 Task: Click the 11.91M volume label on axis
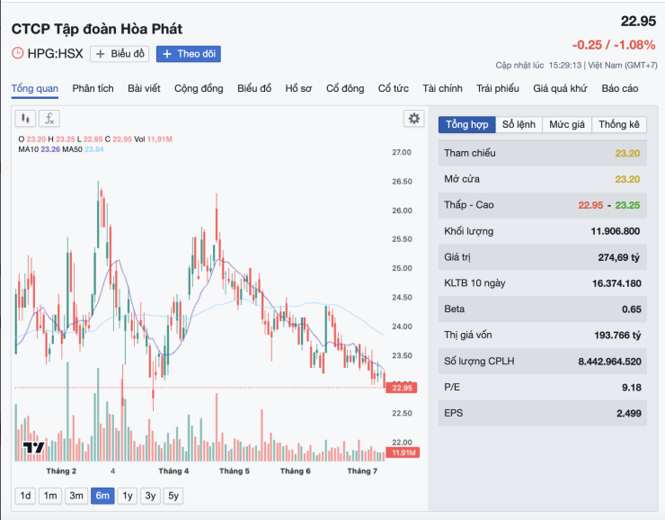[x=403, y=453]
